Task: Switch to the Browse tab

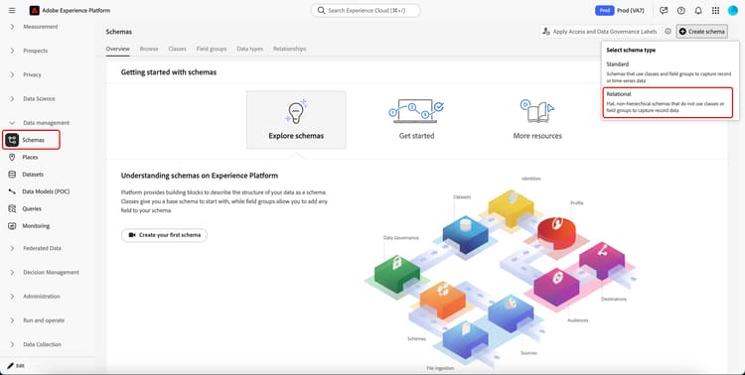Action: [149, 49]
